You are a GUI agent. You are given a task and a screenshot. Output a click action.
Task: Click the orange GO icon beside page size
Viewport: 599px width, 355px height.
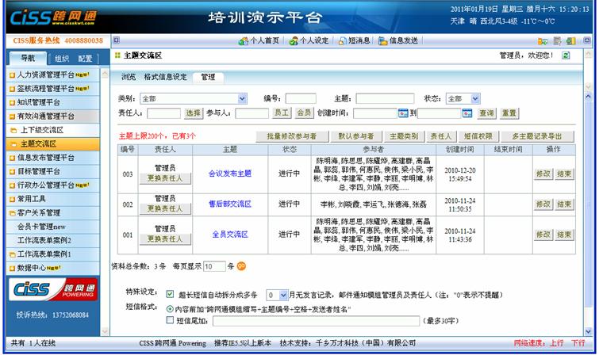point(241,265)
